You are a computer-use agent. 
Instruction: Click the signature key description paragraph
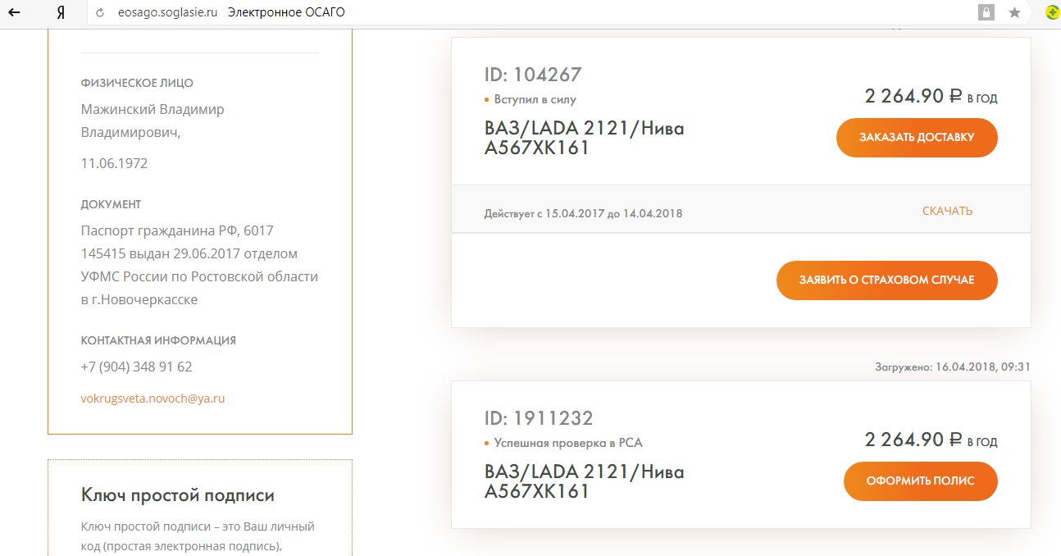(198, 536)
